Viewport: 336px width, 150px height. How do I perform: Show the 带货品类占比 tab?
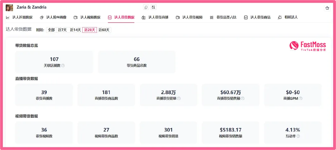pyautogui.click(x=223, y=17)
